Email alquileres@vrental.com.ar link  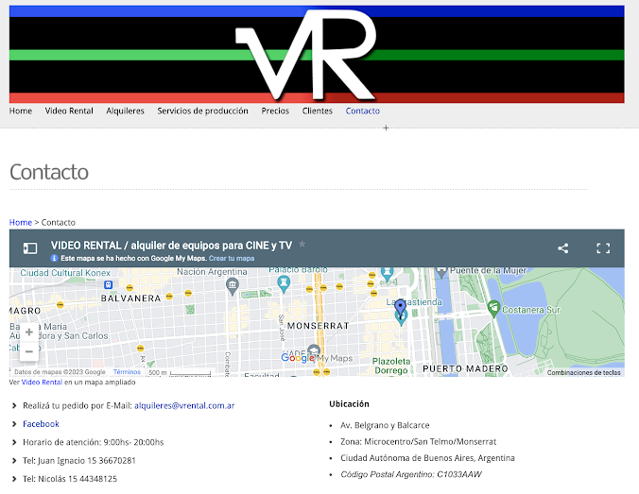(184, 405)
